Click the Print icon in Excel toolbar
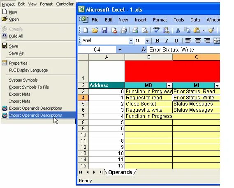This screenshot has height=188, width=234. (135, 30)
